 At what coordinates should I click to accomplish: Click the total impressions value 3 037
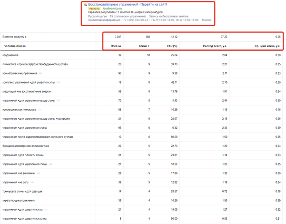(x=118, y=37)
